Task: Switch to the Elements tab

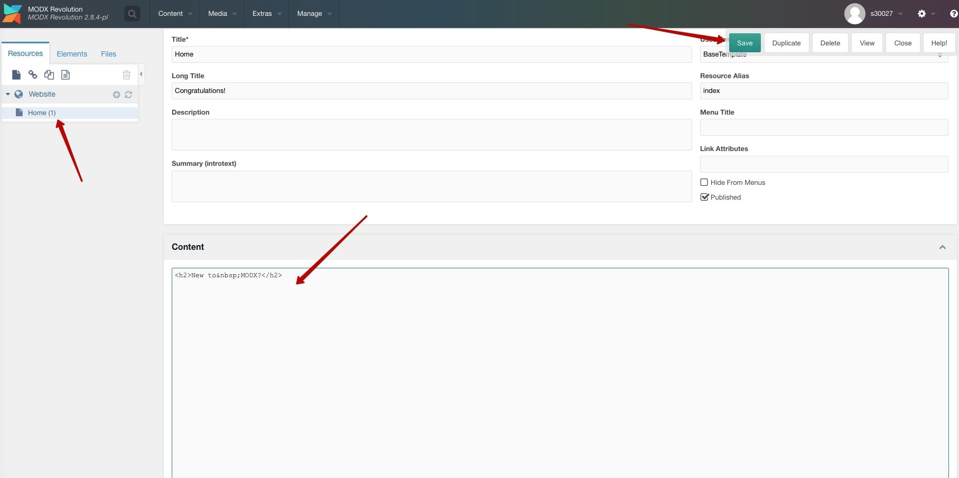Action: [72, 54]
